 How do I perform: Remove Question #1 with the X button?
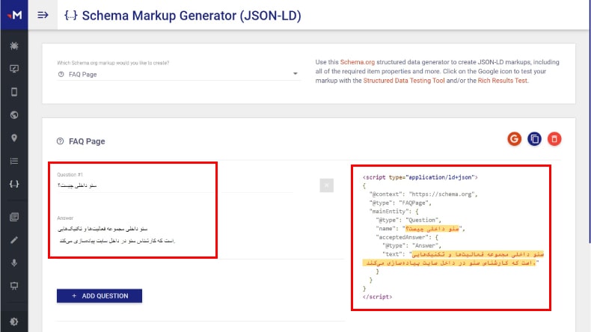pyautogui.click(x=326, y=185)
